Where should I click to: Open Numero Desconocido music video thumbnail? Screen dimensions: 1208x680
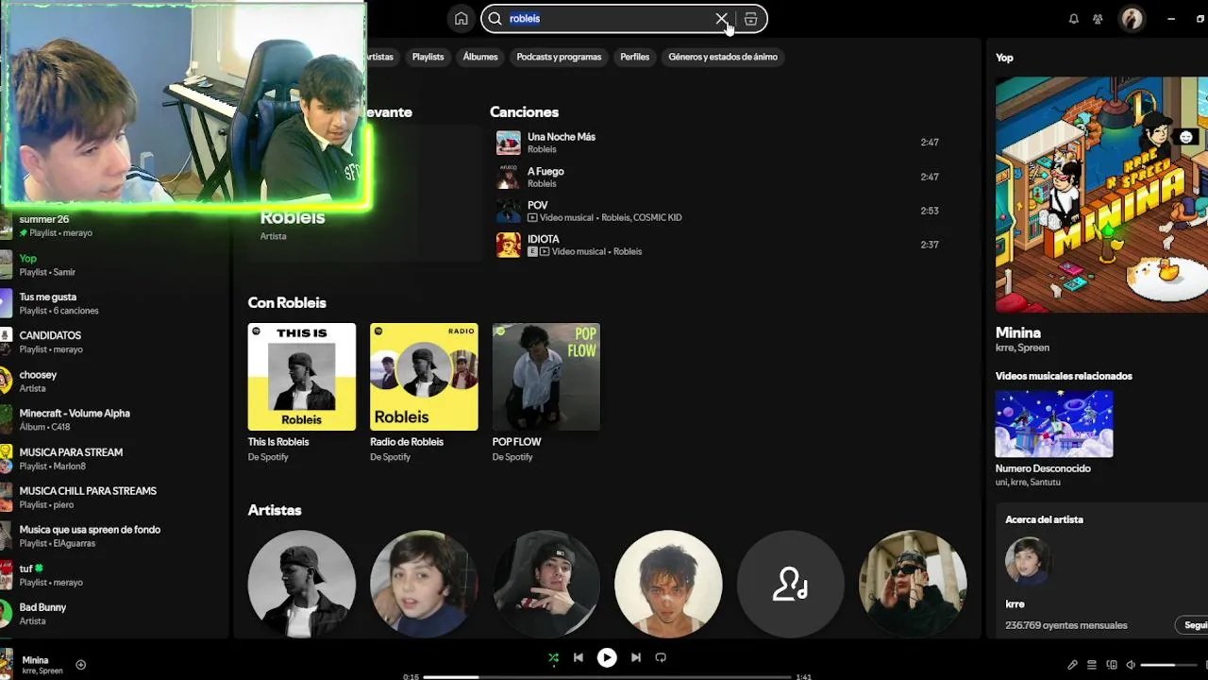pos(1054,424)
